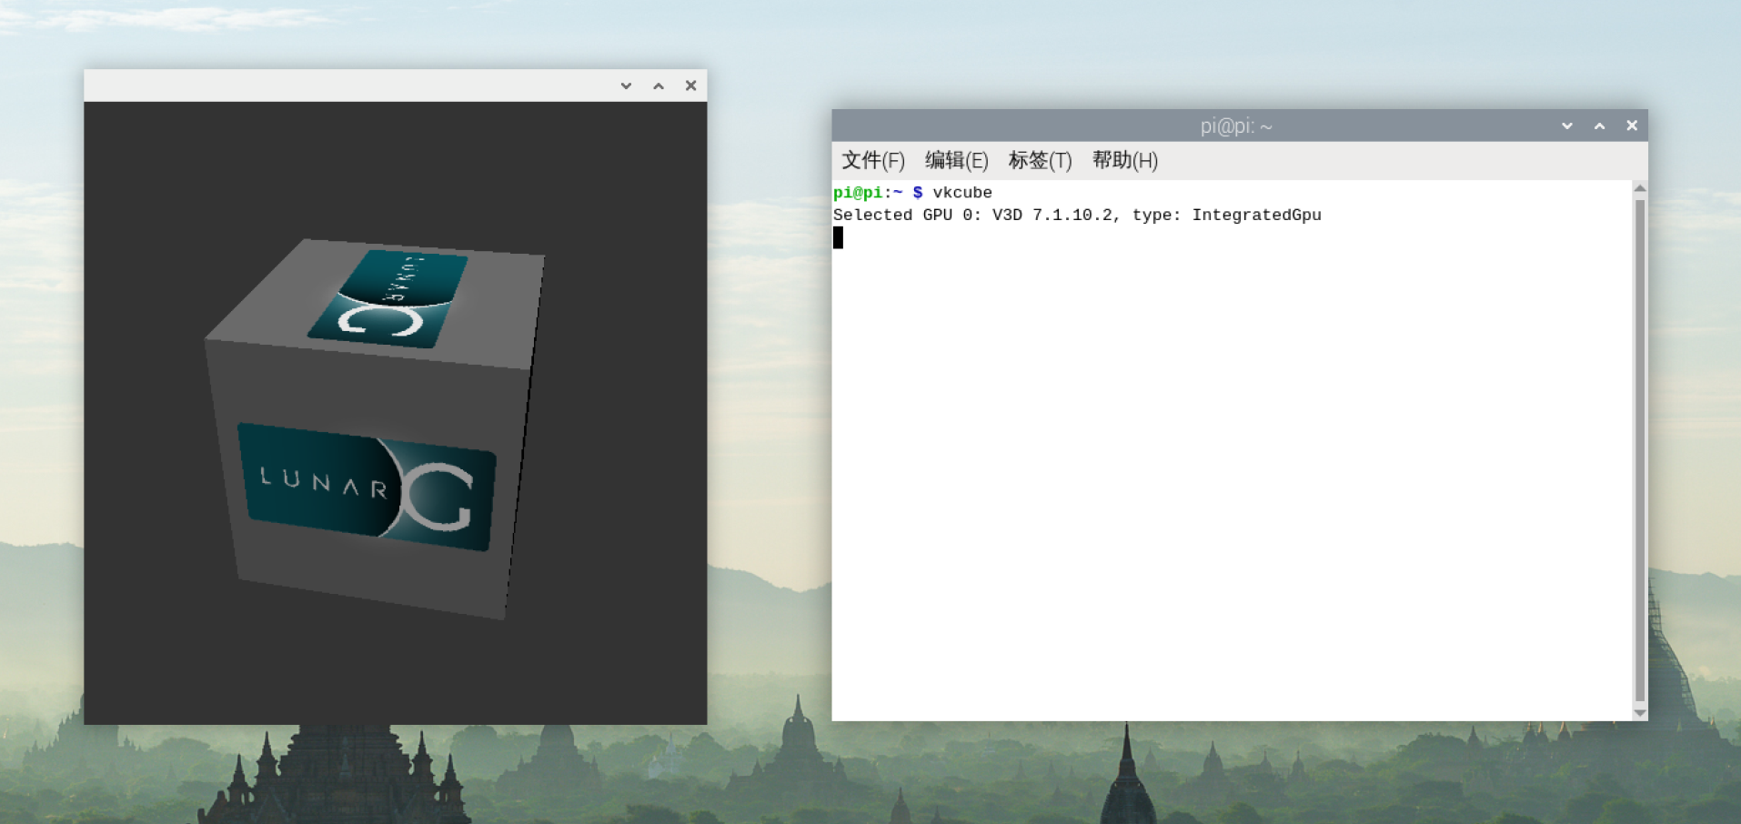Open the 文件(F) menu
The height and width of the screenshot is (824, 1741).
pyautogui.click(x=872, y=161)
